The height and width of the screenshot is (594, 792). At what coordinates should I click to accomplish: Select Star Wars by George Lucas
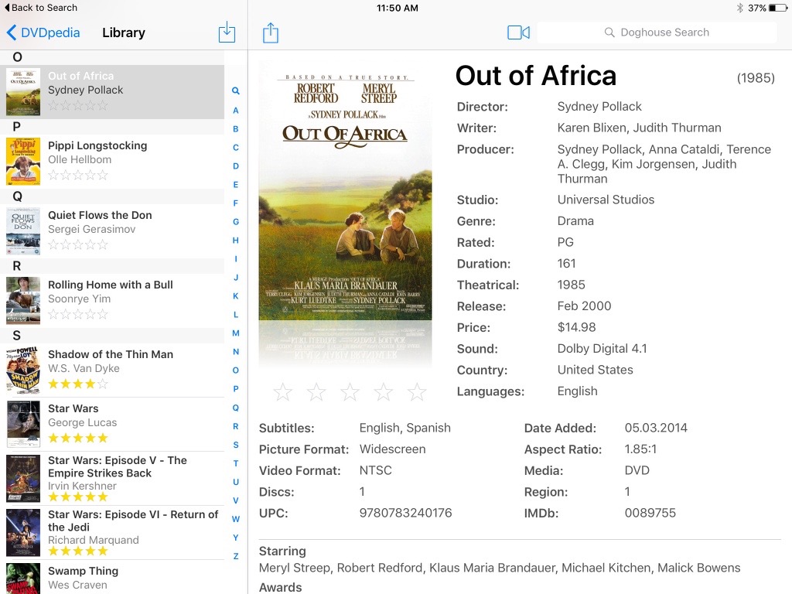(x=112, y=425)
